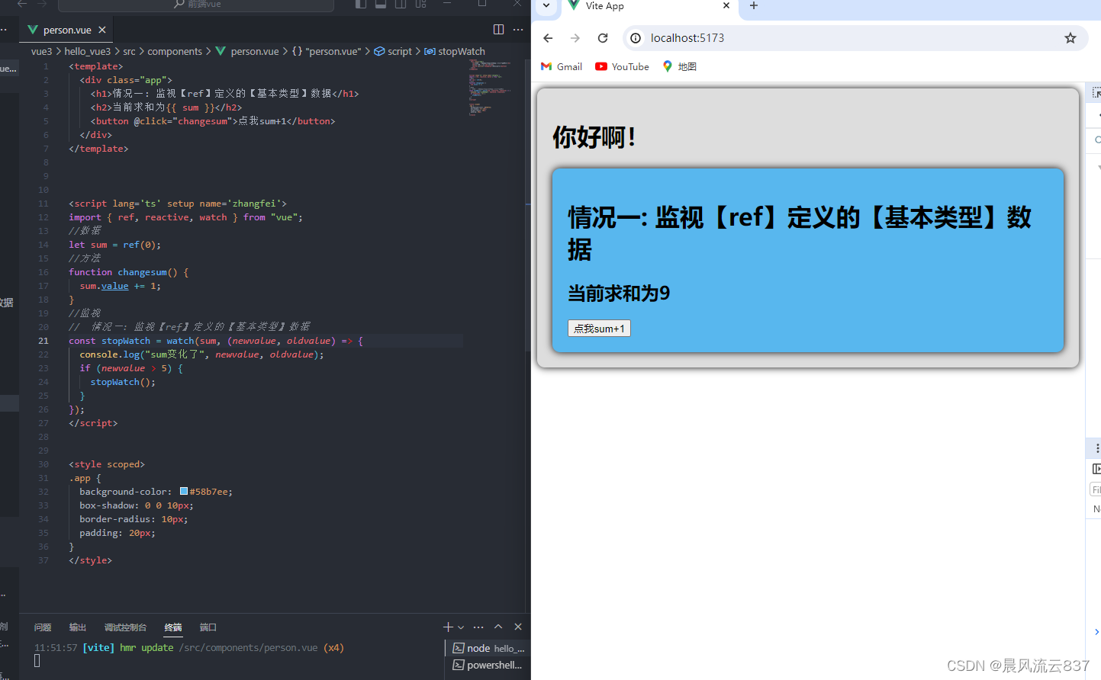This screenshot has height=680, width=1101.
Task: Switch to the 终端 panel tab
Action: point(173,627)
